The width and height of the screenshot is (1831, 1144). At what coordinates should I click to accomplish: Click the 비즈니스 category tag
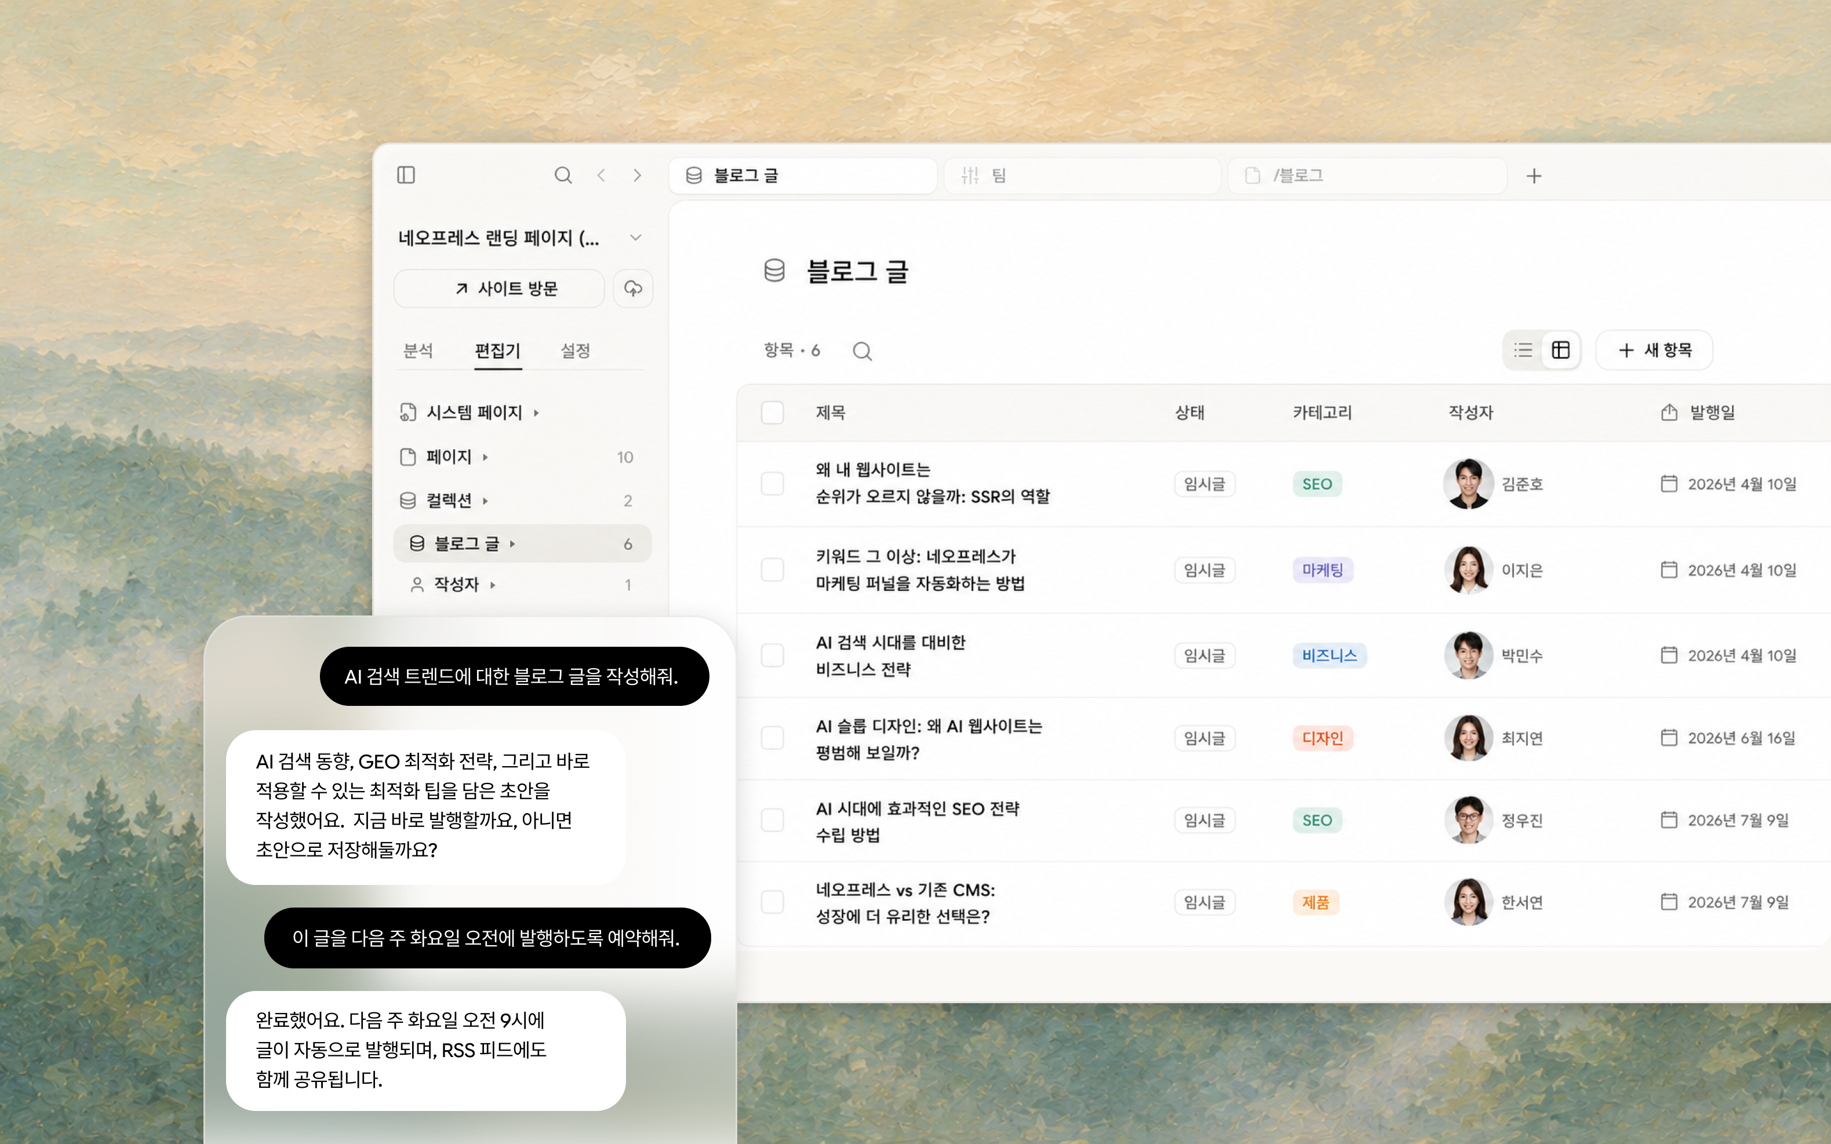point(1330,655)
